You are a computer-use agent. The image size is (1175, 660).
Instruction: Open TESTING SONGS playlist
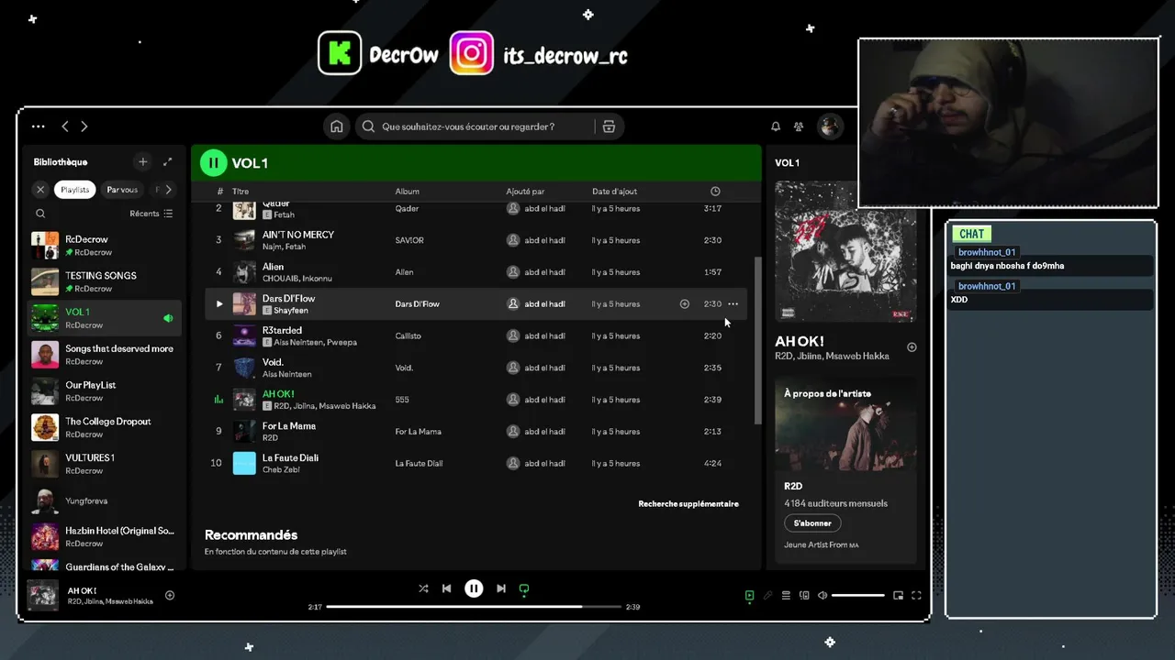tap(106, 281)
